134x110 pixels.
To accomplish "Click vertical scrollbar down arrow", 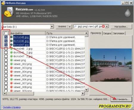I will [86, 90].
